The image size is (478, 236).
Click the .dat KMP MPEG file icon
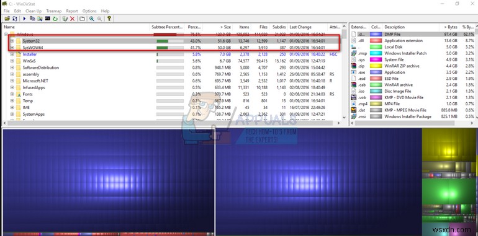click(x=354, y=110)
